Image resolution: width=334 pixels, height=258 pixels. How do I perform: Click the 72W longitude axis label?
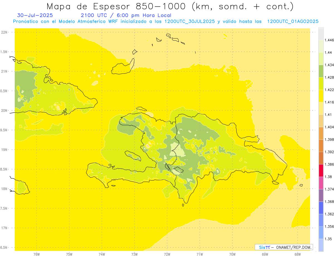167,254
